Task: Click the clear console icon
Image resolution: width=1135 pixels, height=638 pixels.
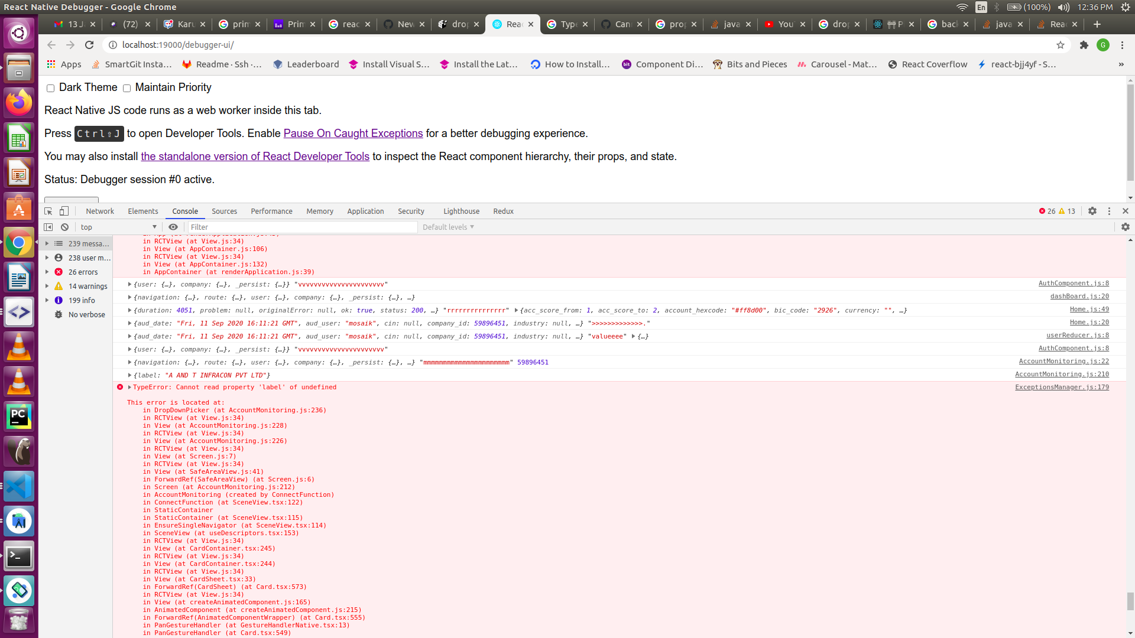Action: [x=64, y=227]
